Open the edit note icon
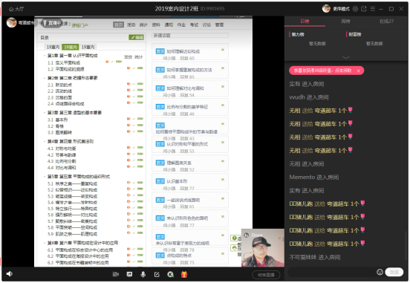The image size is (410, 283). click(x=157, y=274)
